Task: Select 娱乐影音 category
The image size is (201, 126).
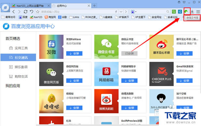Action: pyautogui.click(x=18, y=67)
